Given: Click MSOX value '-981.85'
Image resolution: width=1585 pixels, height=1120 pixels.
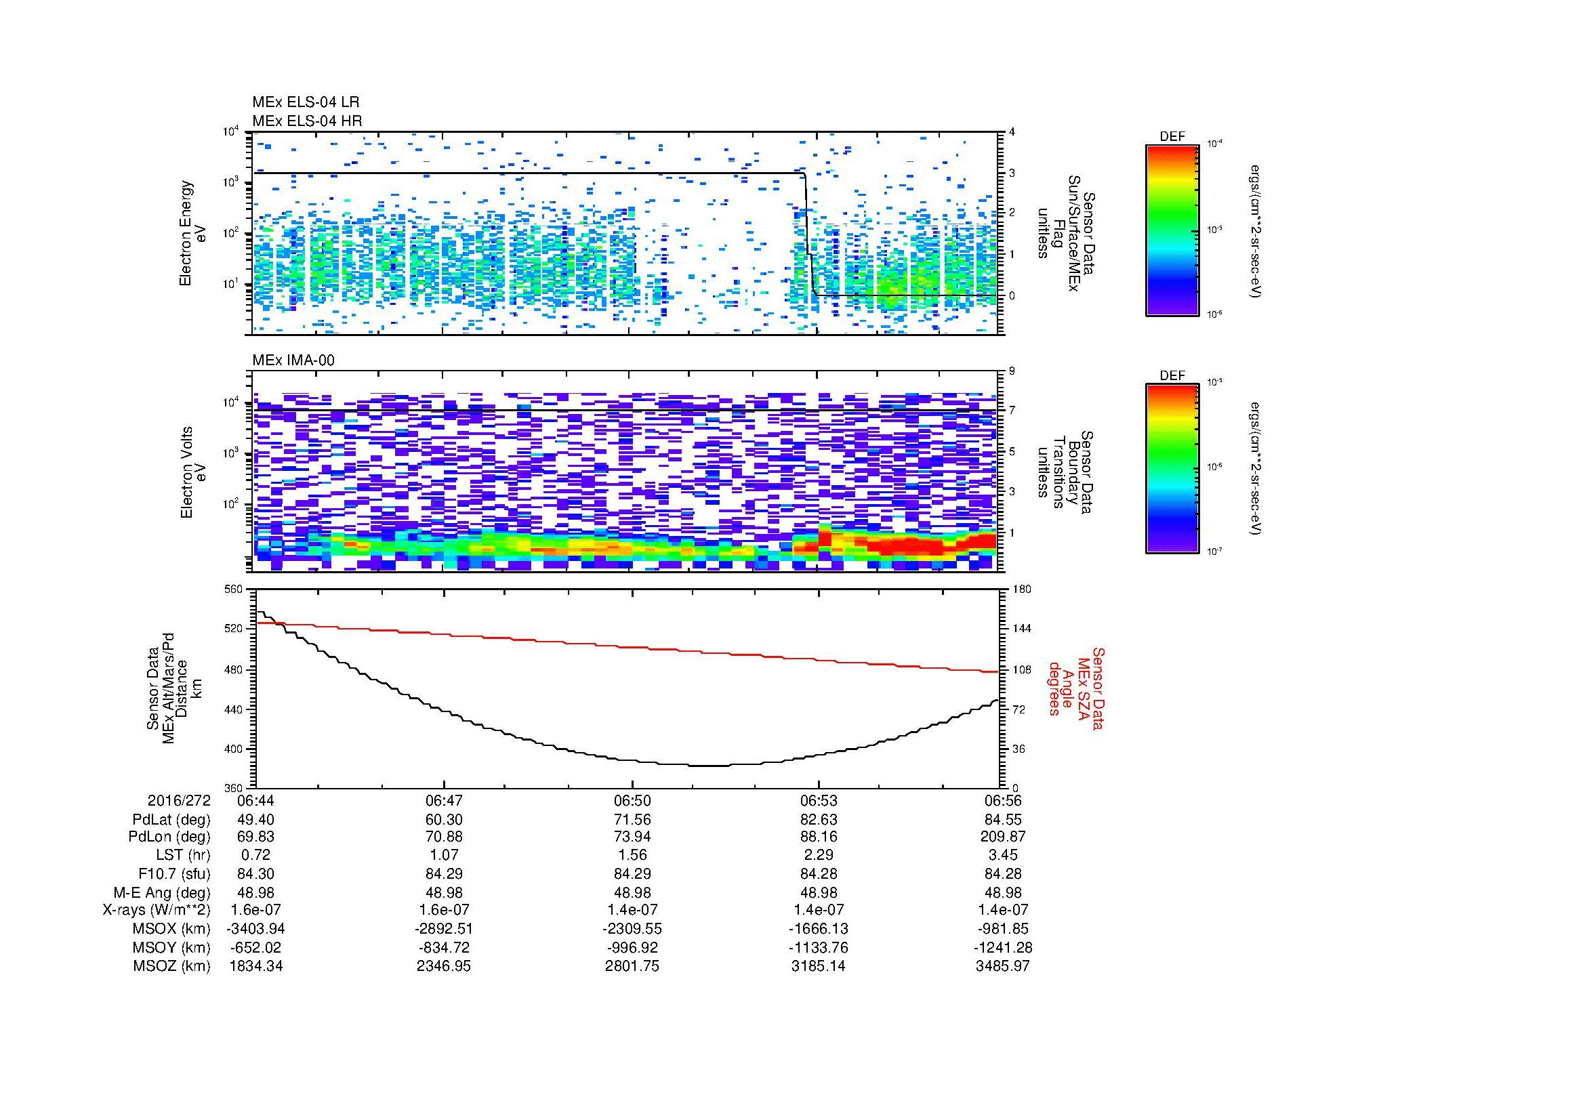Looking at the screenshot, I should click(x=1004, y=929).
